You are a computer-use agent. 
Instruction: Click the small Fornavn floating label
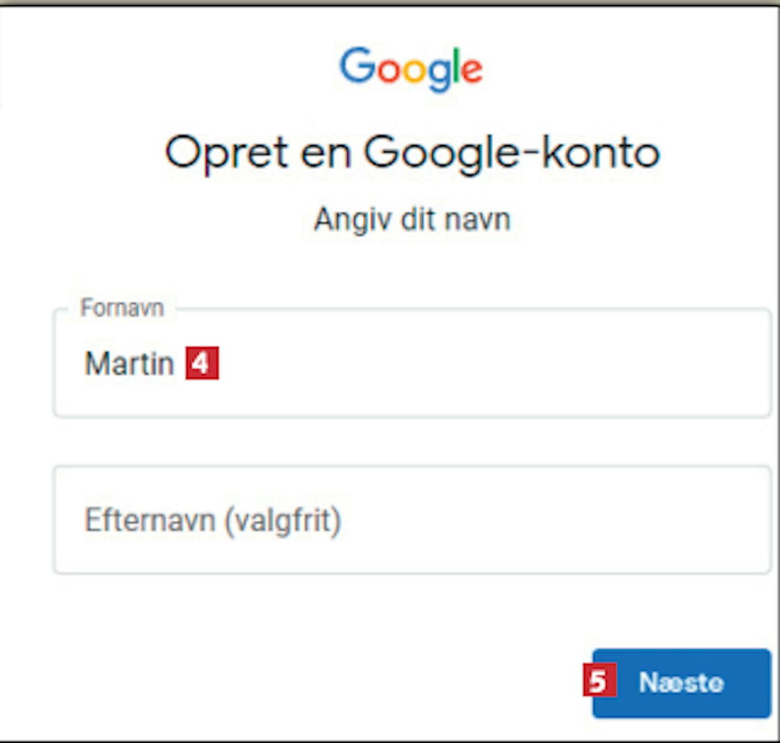click(122, 308)
